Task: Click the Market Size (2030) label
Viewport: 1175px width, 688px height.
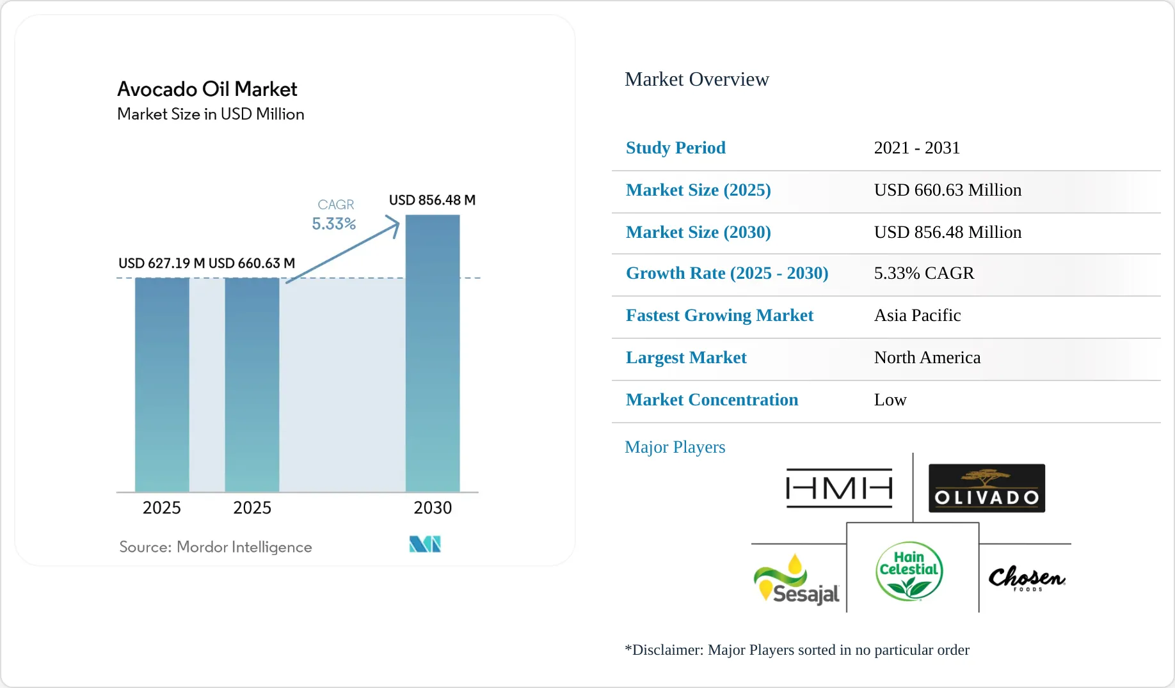Action: [x=698, y=232]
